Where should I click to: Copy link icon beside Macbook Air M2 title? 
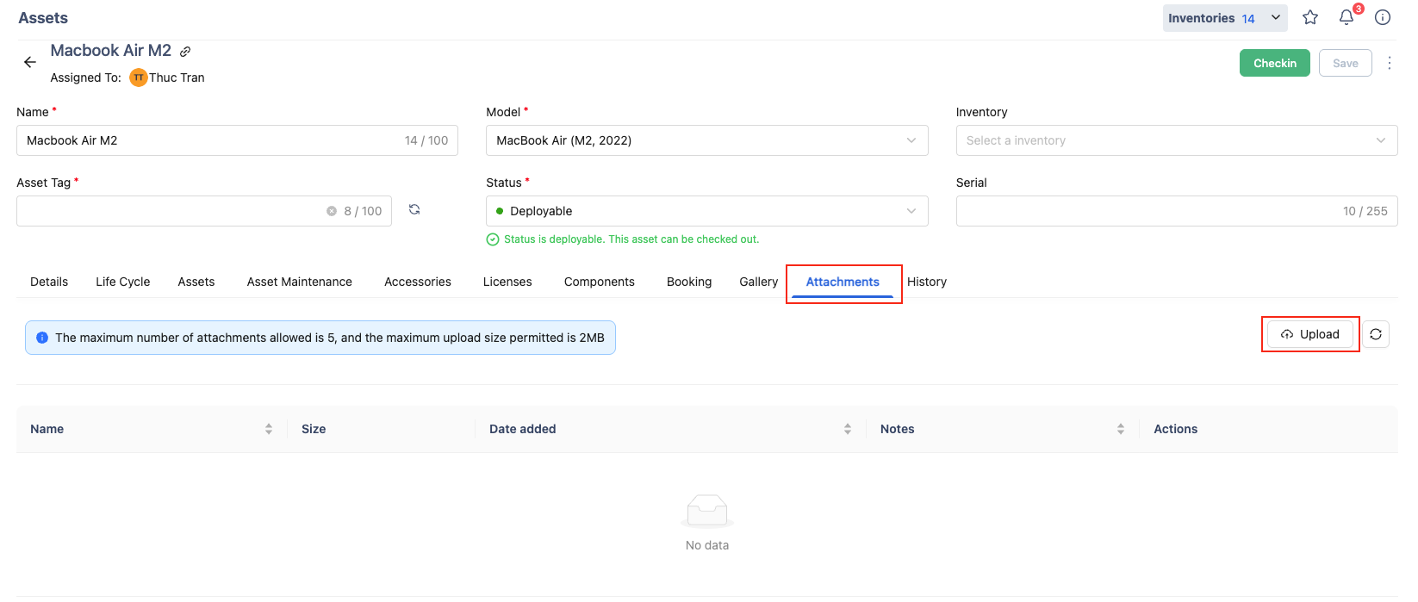185,52
